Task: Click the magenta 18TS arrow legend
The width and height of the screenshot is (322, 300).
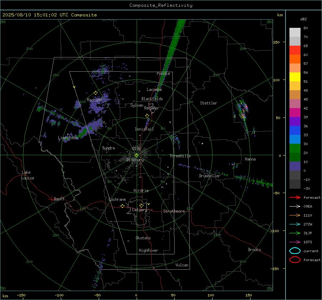Action: 295,242
